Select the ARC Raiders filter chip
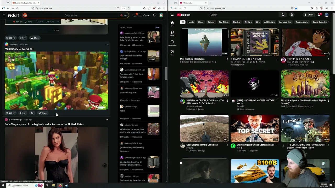The height and width of the screenshot is (188, 335). 269,22
